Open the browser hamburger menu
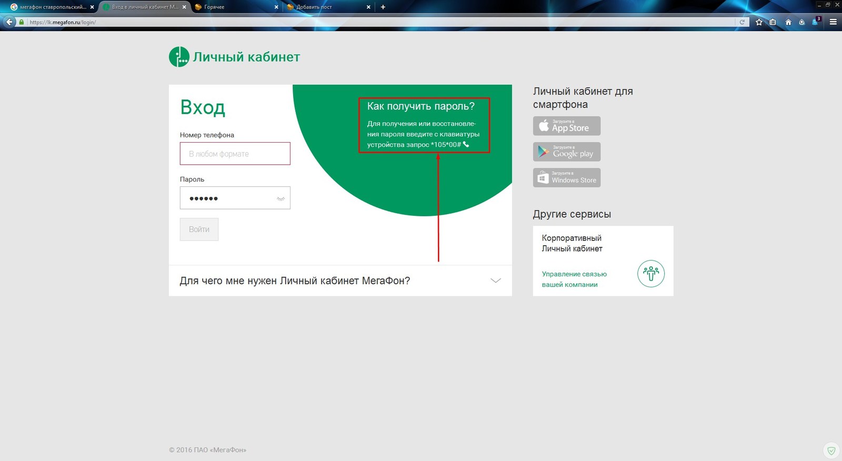 pos(833,22)
